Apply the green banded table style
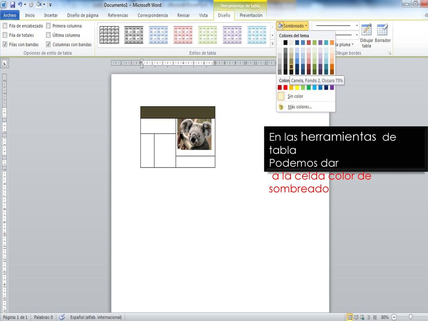The width and height of the screenshot is (428, 321). tap(207, 35)
